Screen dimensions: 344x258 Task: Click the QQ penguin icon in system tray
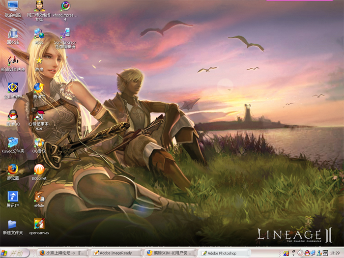point(307,253)
